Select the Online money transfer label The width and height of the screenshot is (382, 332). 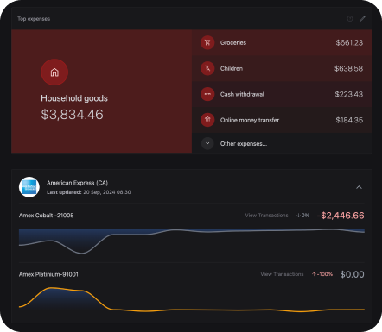pyautogui.click(x=250, y=120)
